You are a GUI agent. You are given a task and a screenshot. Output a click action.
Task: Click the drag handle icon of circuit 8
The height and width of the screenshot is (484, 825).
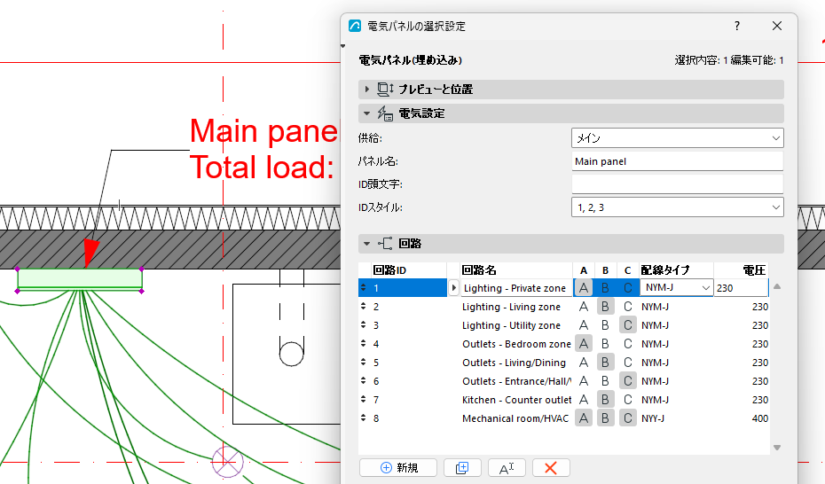coord(363,418)
